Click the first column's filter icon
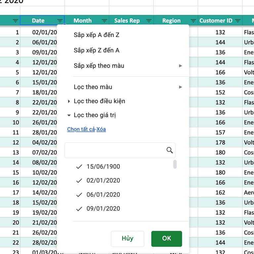The width and height of the screenshot is (254, 254). (16, 21)
